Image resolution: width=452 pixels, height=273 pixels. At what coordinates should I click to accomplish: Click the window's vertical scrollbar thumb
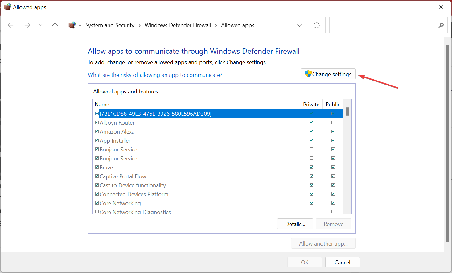(447, 143)
